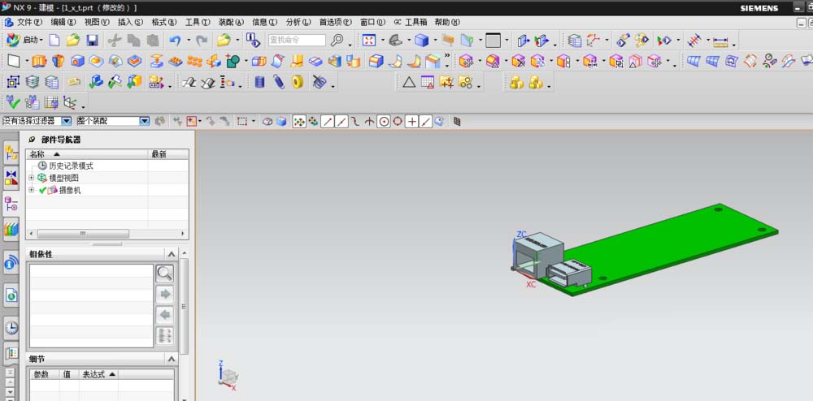Toggle the Mid Point snap option

click(x=341, y=122)
